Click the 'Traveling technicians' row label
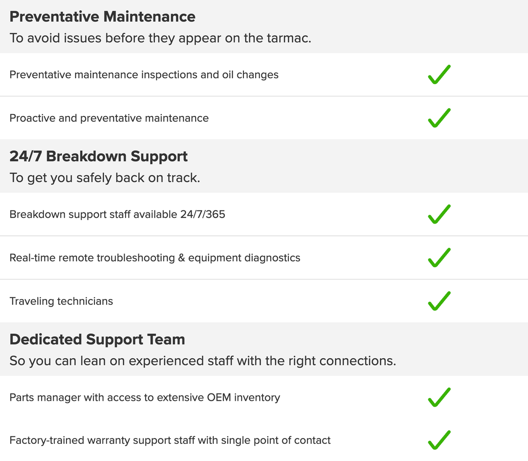528x461 pixels. [x=61, y=301]
